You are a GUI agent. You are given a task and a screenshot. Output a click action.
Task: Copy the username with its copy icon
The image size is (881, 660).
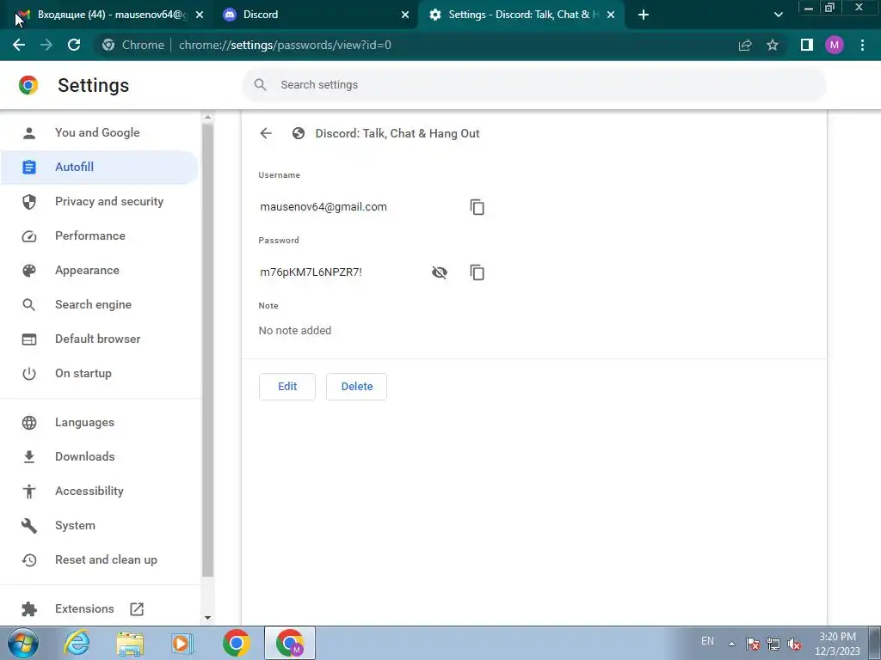tap(477, 207)
